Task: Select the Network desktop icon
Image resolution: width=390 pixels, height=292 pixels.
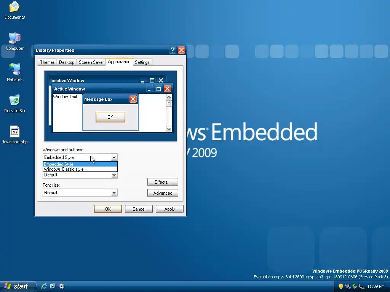Action: [14, 72]
